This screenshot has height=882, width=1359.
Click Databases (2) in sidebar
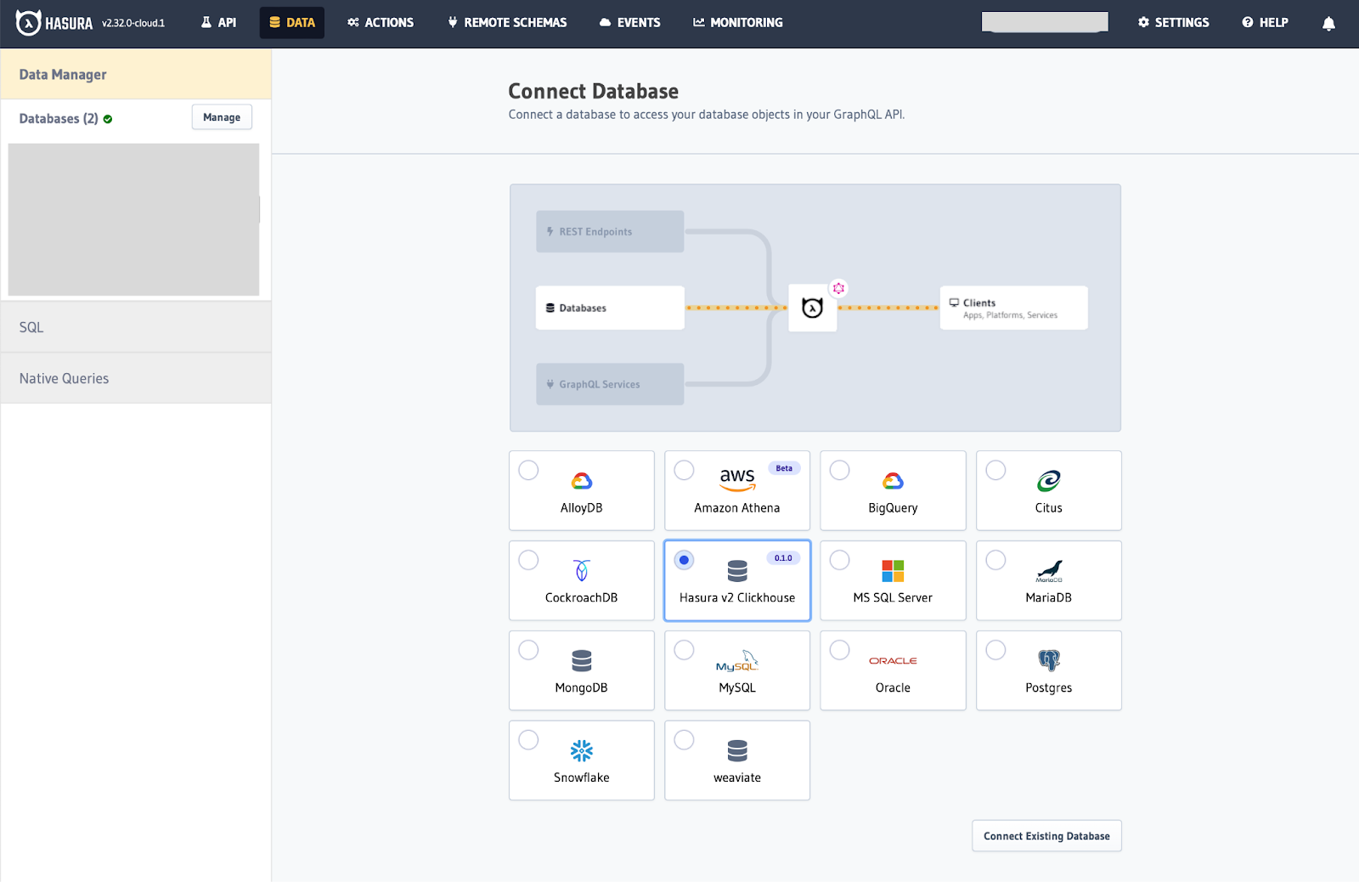(59, 119)
